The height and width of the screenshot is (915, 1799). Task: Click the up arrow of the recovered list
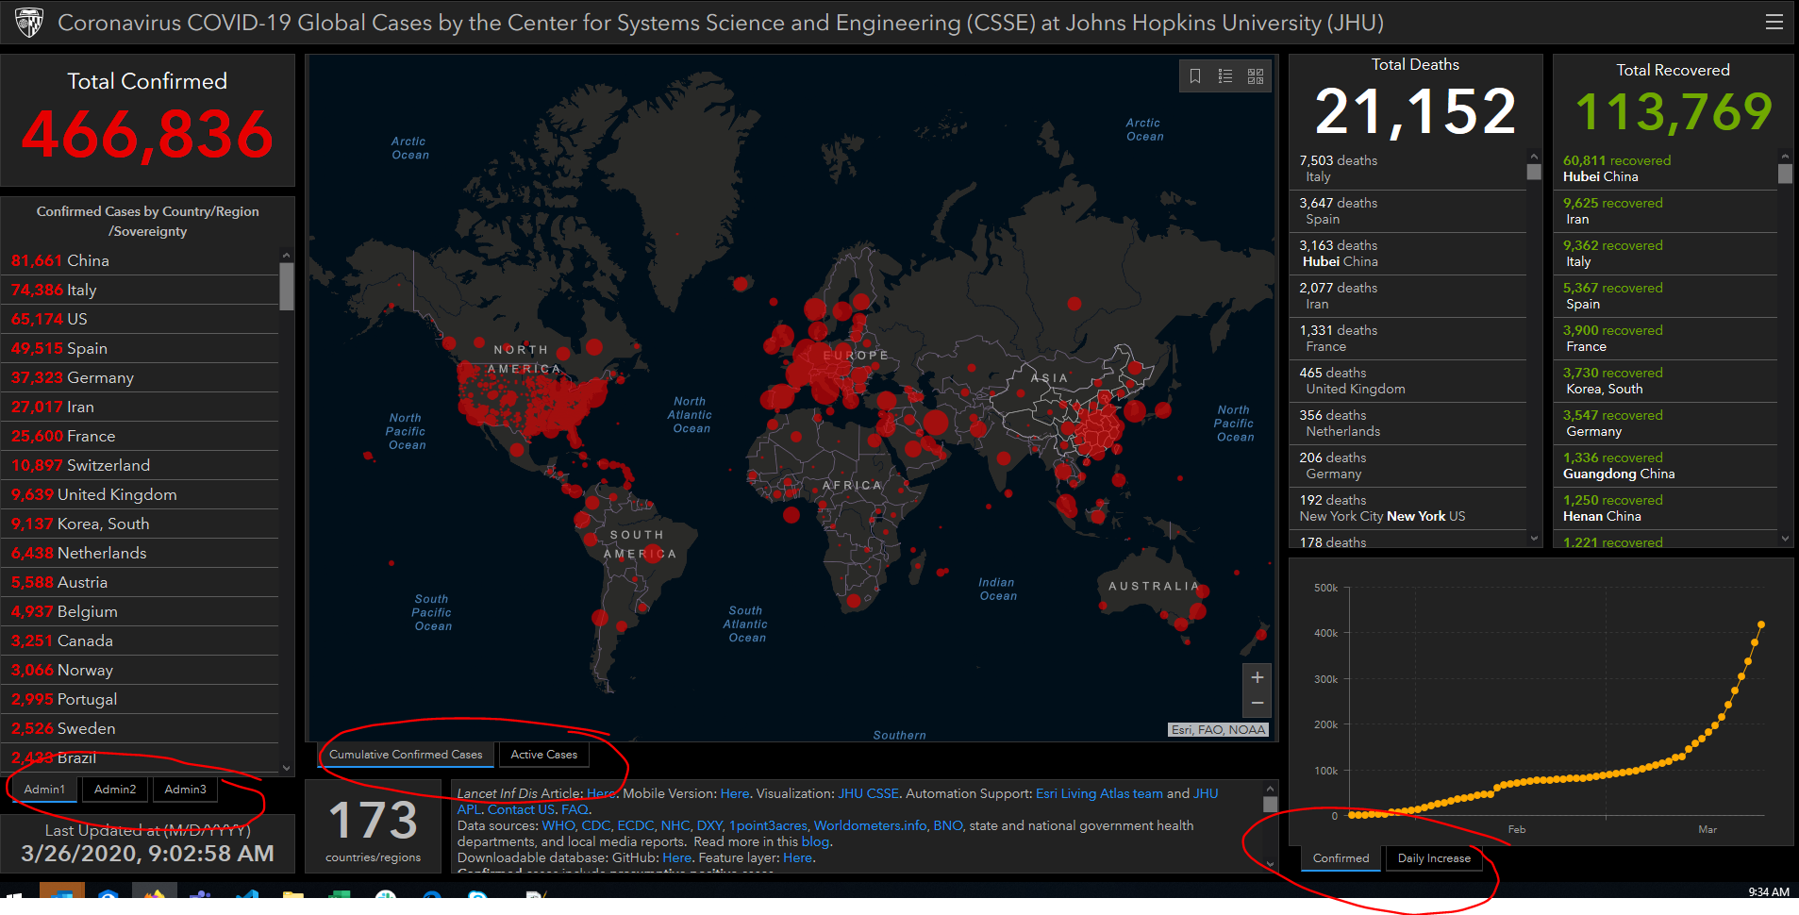coord(1785,157)
